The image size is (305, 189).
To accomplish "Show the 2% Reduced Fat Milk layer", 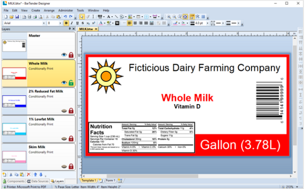I will [64, 111].
